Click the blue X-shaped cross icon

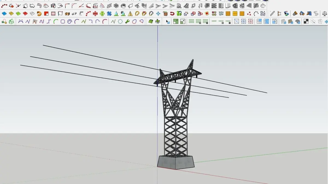[x=109, y=13]
